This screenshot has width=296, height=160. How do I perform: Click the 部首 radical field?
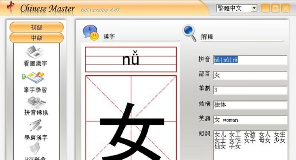tap(250, 75)
